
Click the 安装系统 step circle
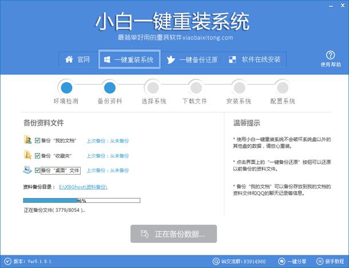click(x=239, y=88)
